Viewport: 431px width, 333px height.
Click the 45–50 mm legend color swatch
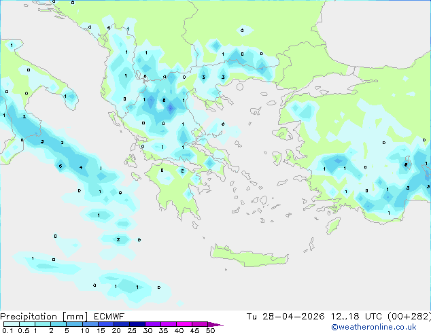coord(200,324)
